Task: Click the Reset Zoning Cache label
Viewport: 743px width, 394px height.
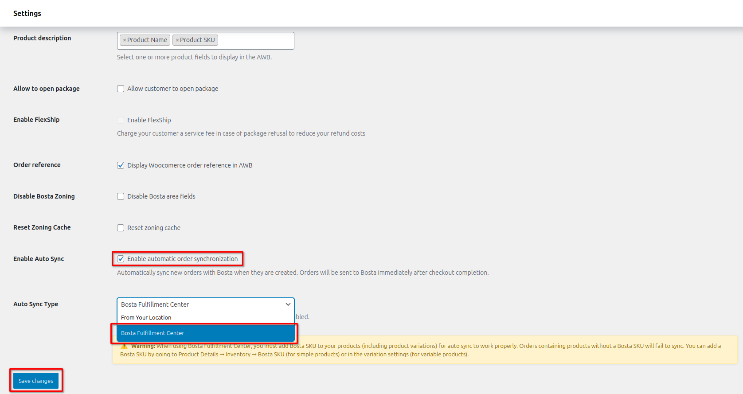Action: (x=42, y=227)
